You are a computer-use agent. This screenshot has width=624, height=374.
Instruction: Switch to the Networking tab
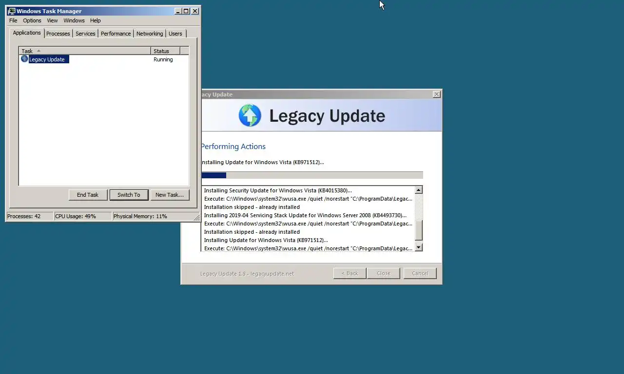(150, 34)
